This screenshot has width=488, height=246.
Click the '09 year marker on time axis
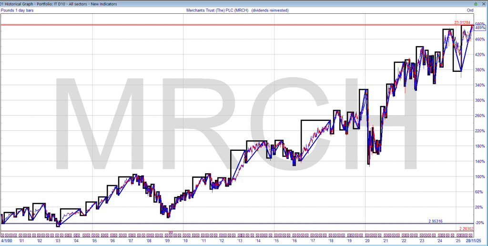click(x=167, y=241)
